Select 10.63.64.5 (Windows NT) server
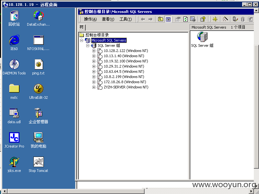Image resolution: width=259 pixels, height=194 pixels. [124, 71]
